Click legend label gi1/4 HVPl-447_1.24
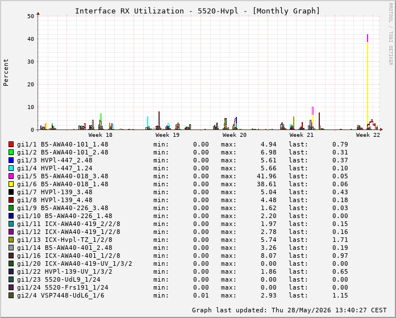Screen dimensions: 396x318 click(x=55, y=168)
